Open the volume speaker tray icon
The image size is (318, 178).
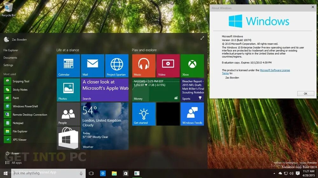coord(291,173)
